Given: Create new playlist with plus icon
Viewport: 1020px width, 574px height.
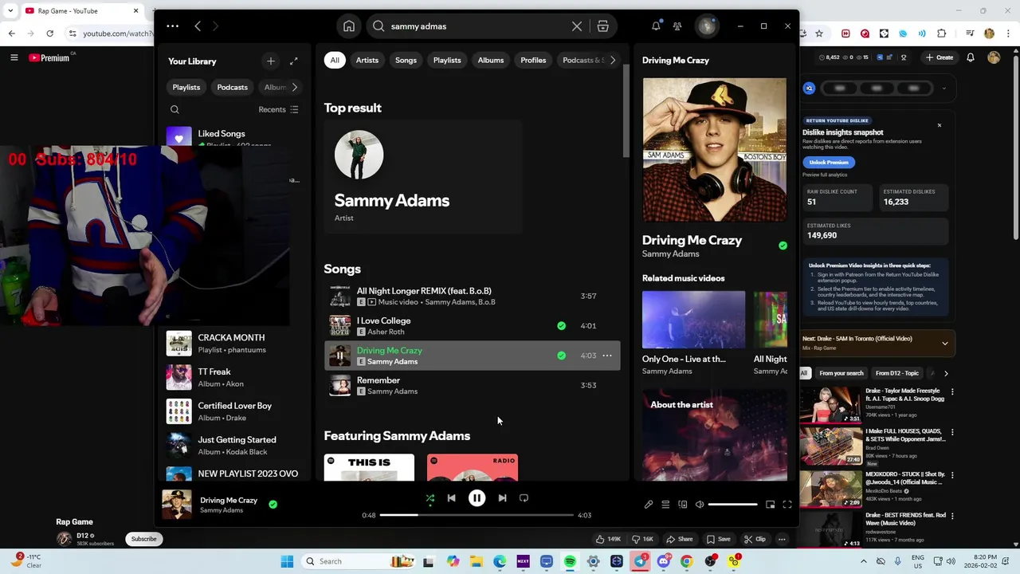Looking at the screenshot, I should (271, 61).
